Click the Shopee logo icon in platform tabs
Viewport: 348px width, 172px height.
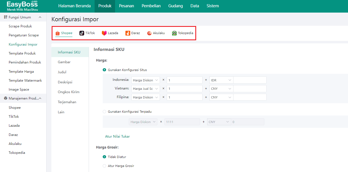point(58,33)
